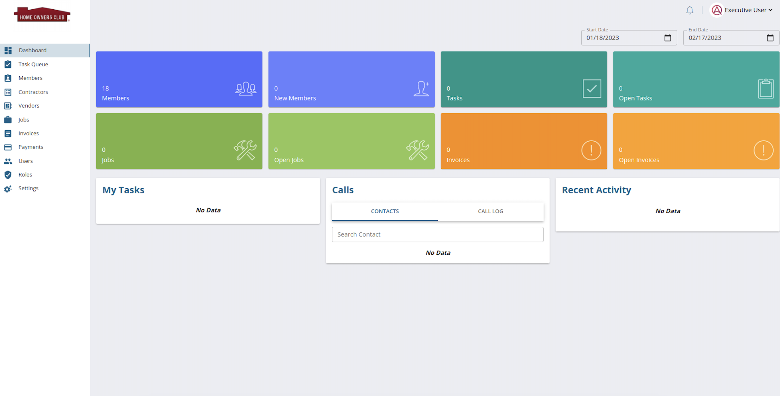780x396 pixels.
Task: Click the Dashboard grid icon in sidebar
Action: point(8,50)
